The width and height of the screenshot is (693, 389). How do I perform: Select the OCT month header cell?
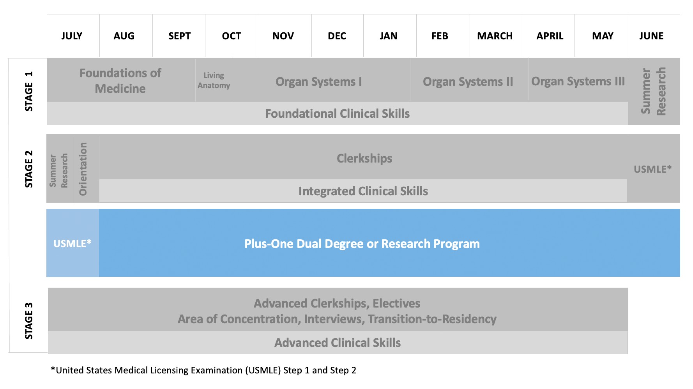click(x=231, y=36)
